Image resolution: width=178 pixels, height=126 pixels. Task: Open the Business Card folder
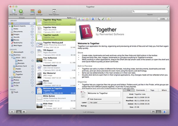coord(22,66)
